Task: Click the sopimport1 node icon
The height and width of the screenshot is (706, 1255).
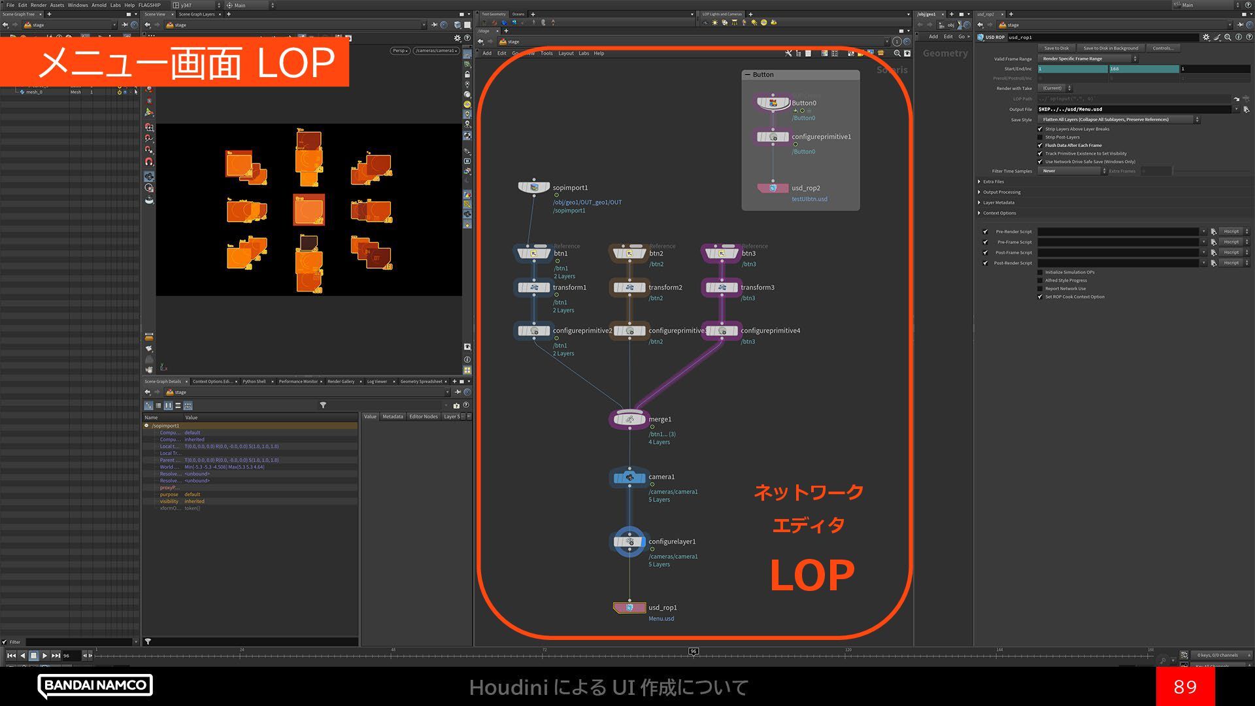Action: click(534, 188)
